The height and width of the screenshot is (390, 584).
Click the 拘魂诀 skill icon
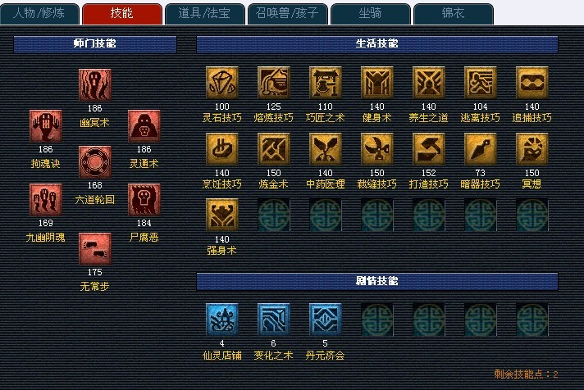point(45,126)
